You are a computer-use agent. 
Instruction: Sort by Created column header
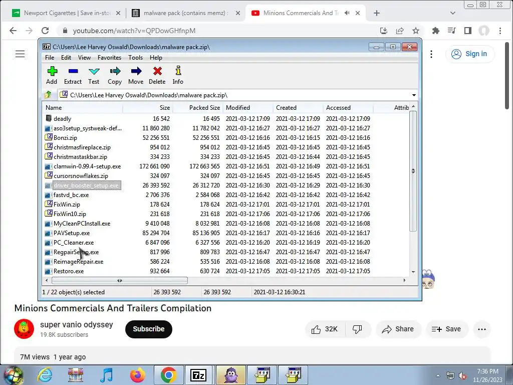click(x=298, y=108)
